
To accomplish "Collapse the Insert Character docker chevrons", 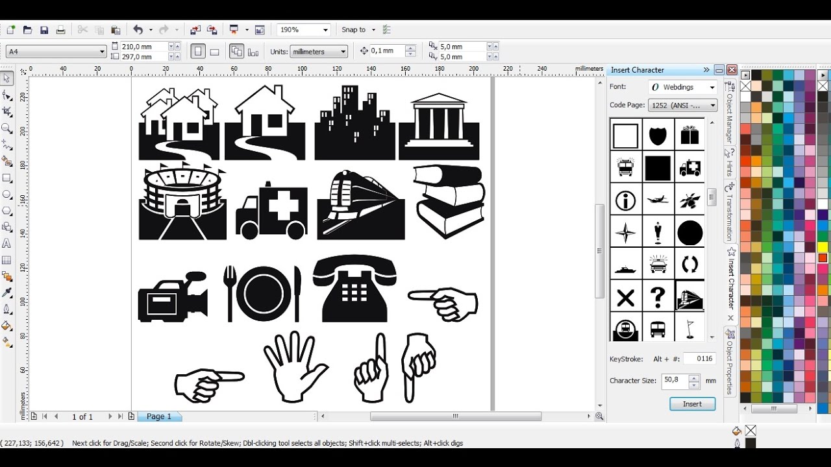I will point(706,69).
